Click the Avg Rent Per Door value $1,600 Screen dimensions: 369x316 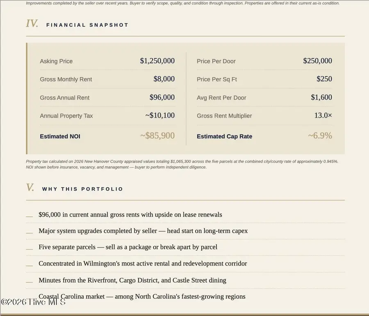pos(321,97)
